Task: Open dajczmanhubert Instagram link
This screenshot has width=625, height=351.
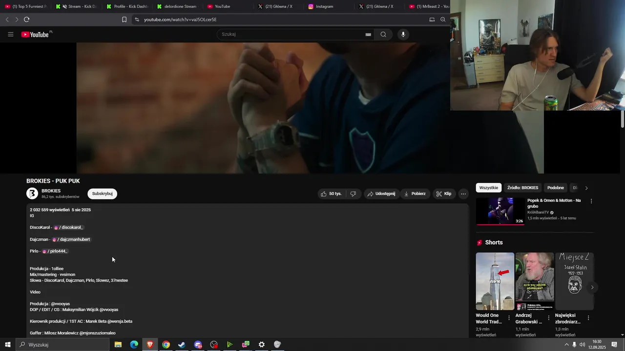Action: pyautogui.click(x=71, y=239)
